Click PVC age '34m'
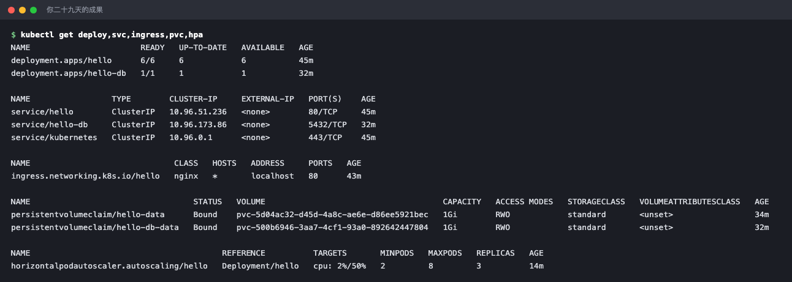The image size is (792, 282). [762, 215]
